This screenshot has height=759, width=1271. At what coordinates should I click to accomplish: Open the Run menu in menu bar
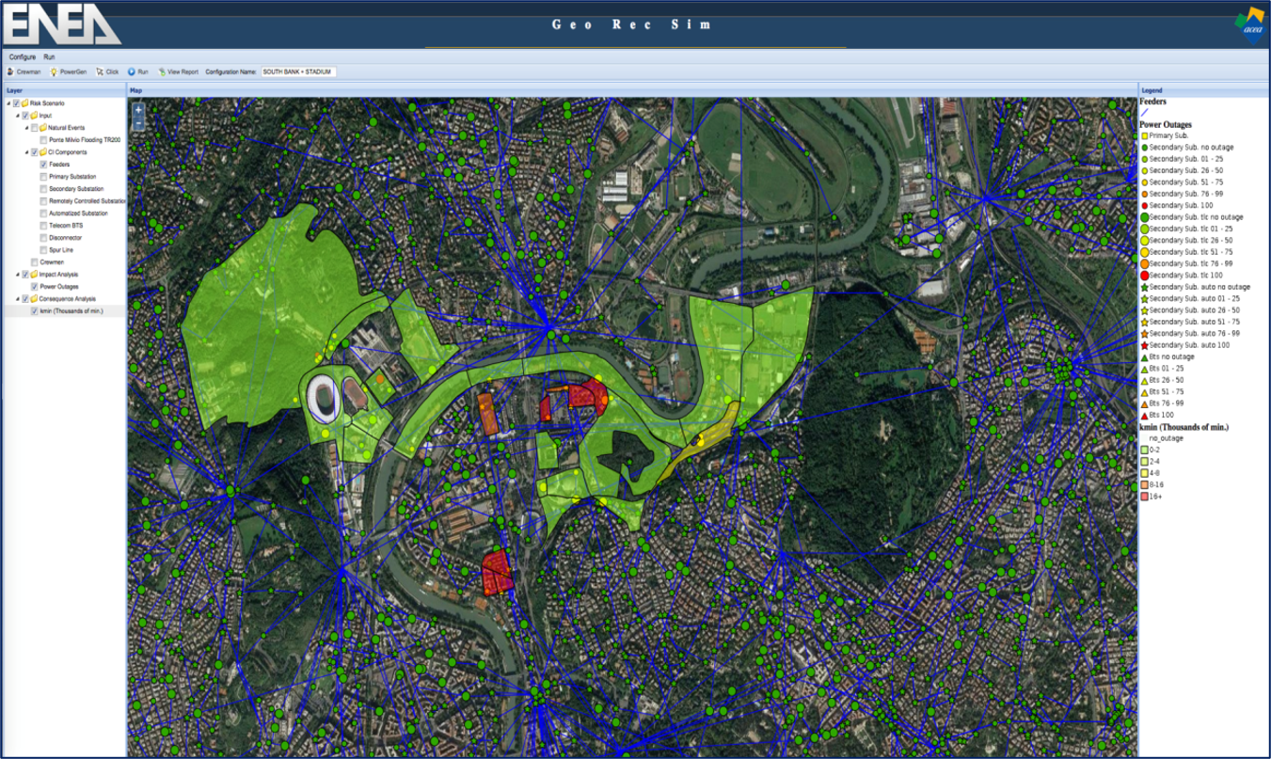coord(49,57)
